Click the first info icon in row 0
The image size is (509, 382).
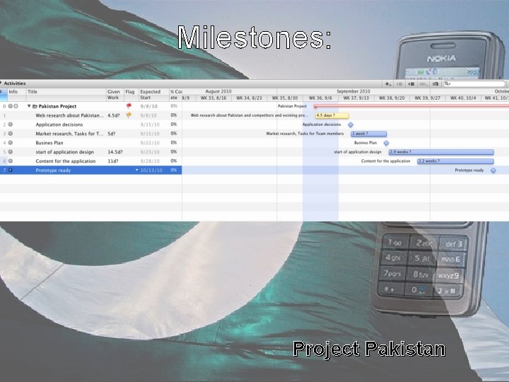[x=11, y=106]
